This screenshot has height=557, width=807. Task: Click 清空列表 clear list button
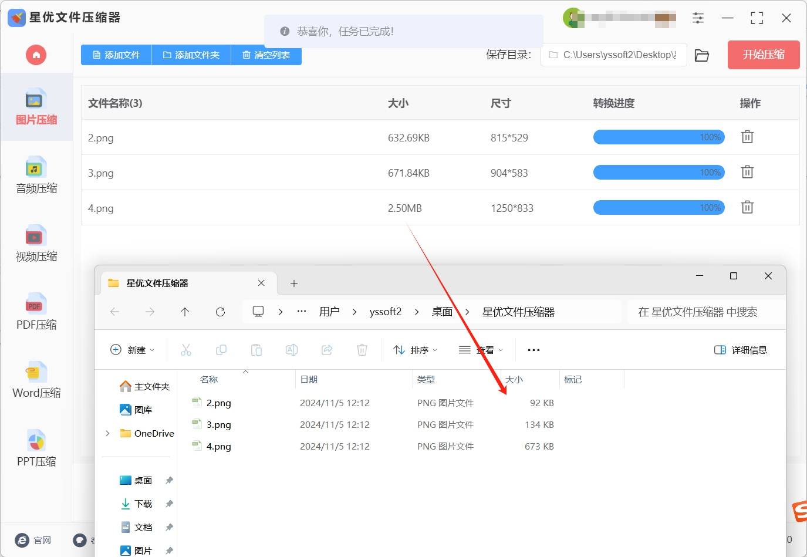click(x=266, y=55)
